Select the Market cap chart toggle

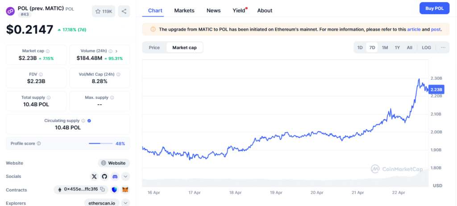[x=184, y=48]
